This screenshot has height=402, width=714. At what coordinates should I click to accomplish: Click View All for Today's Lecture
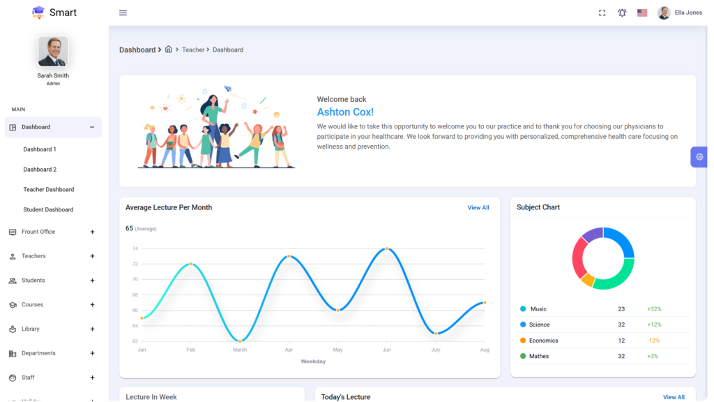click(674, 397)
